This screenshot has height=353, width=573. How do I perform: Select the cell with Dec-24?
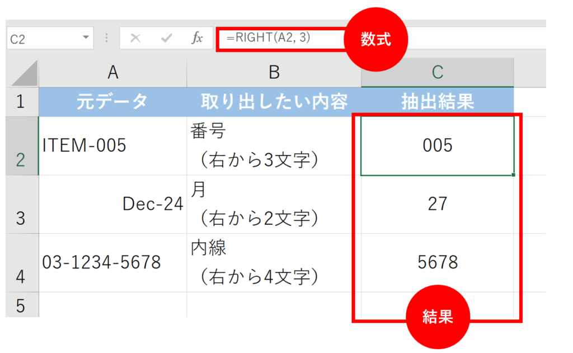coord(113,204)
